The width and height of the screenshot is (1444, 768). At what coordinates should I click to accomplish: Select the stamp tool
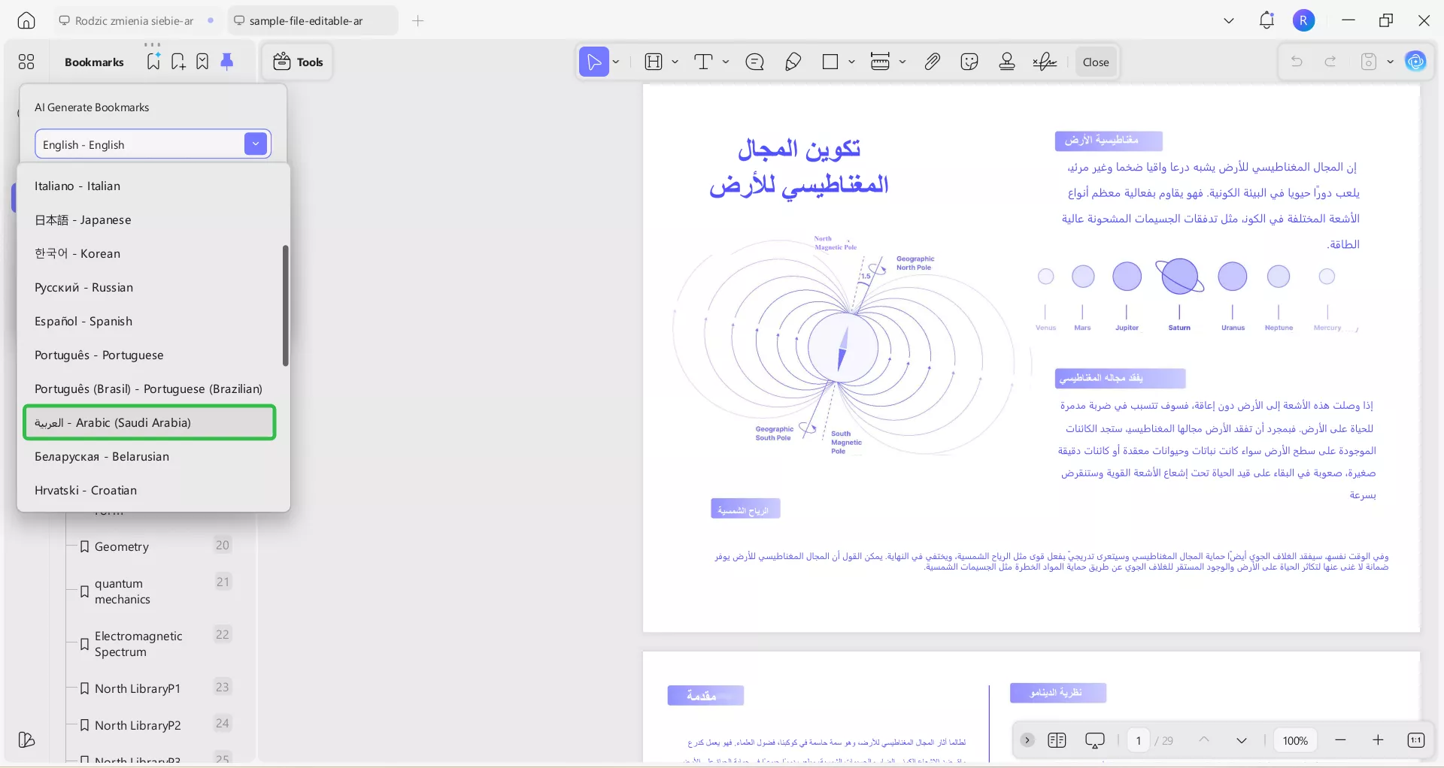[1007, 62]
